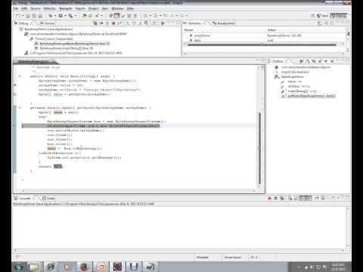The width and height of the screenshot is (363, 272).
Task: Click the Print toolbar icon
Action: (40, 16)
